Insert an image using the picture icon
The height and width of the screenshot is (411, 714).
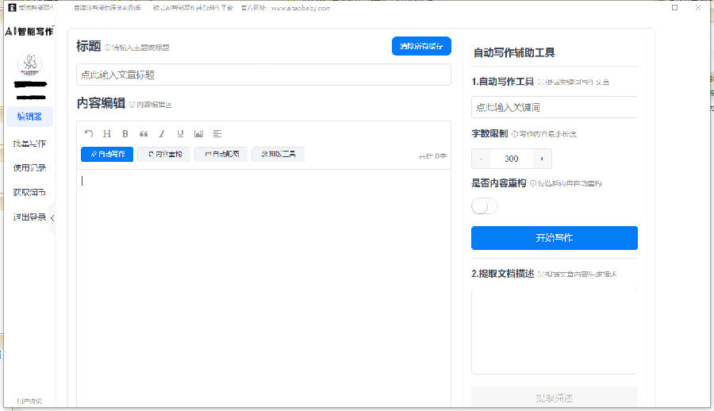click(x=198, y=133)
